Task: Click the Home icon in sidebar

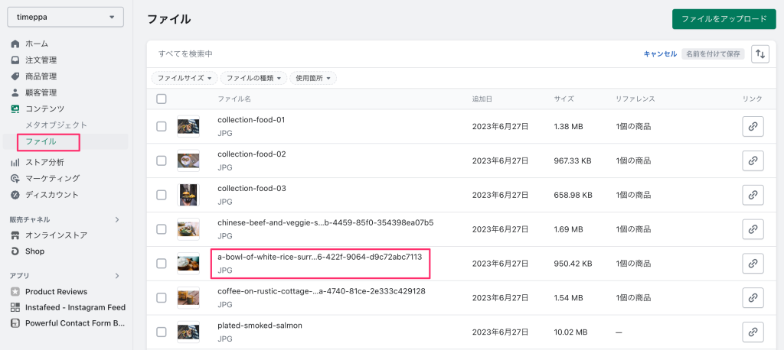Action: click(15, 44)
